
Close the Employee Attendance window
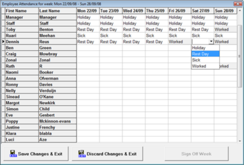pyautogui.click(x=237, y=4)
